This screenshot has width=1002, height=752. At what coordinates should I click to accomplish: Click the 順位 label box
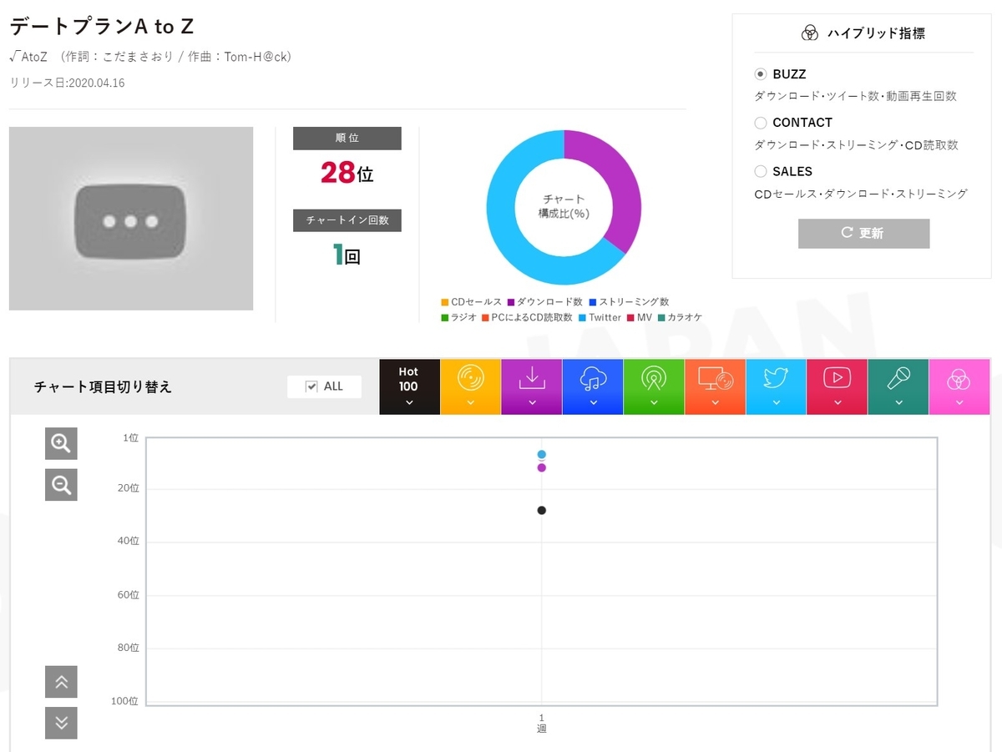(347, 139)
